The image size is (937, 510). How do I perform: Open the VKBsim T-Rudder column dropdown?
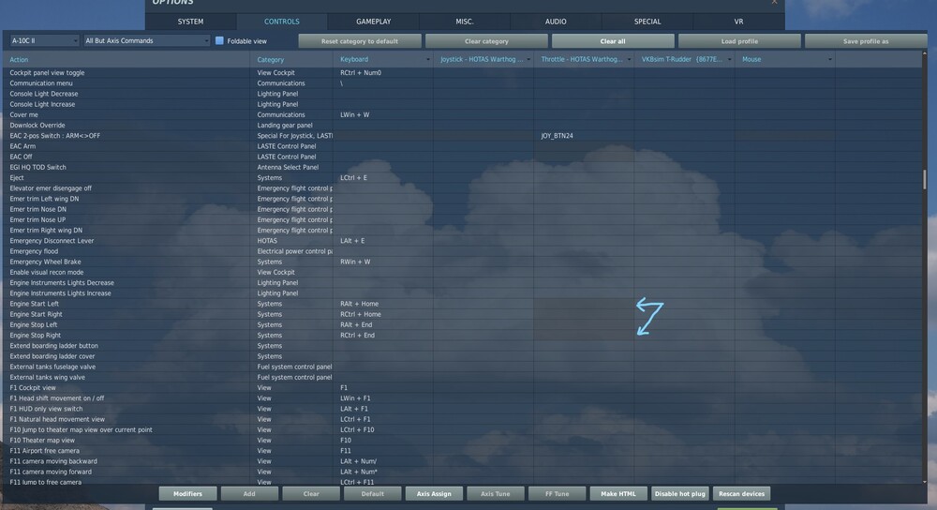[729, 60]
